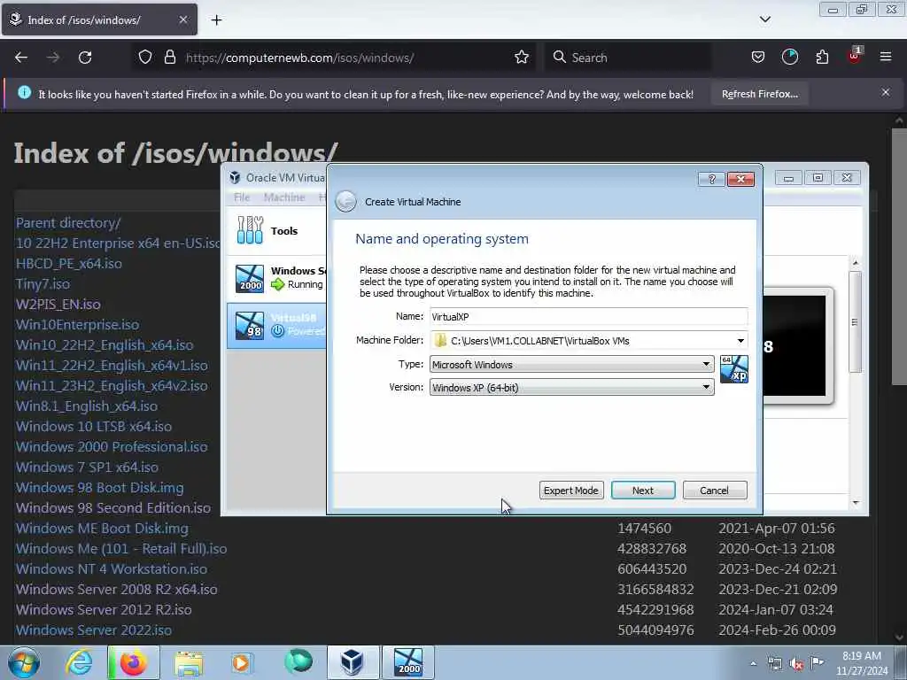Open W2PIS_EN.iso link

58,305
